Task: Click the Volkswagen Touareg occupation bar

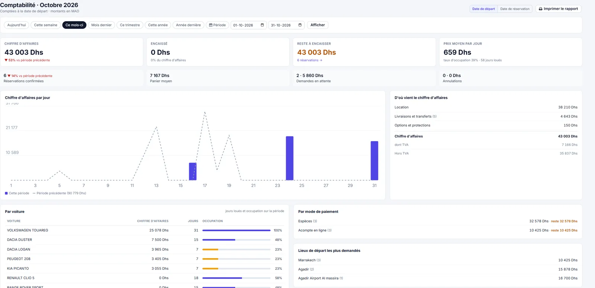Action: pos(236,230)
